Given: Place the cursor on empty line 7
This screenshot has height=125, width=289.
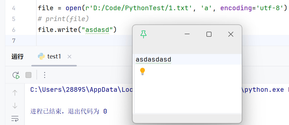Looking at the screenshot, I should pyautogui.click(x=162, y=40).
